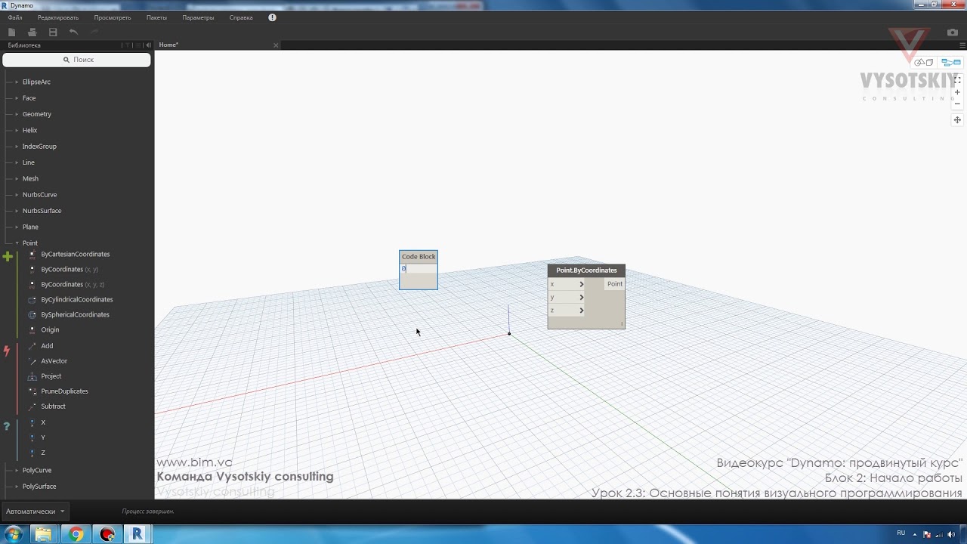Open Windows Explorer from the taskbar
Viewport: 967px width, 544px height.
click(43, 534)
